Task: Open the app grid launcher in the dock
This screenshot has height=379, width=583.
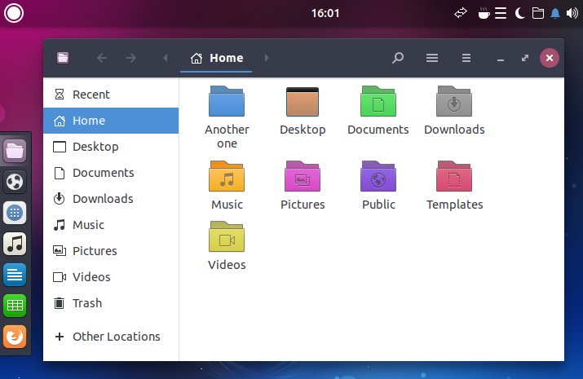Action: [x=15, y=213]
